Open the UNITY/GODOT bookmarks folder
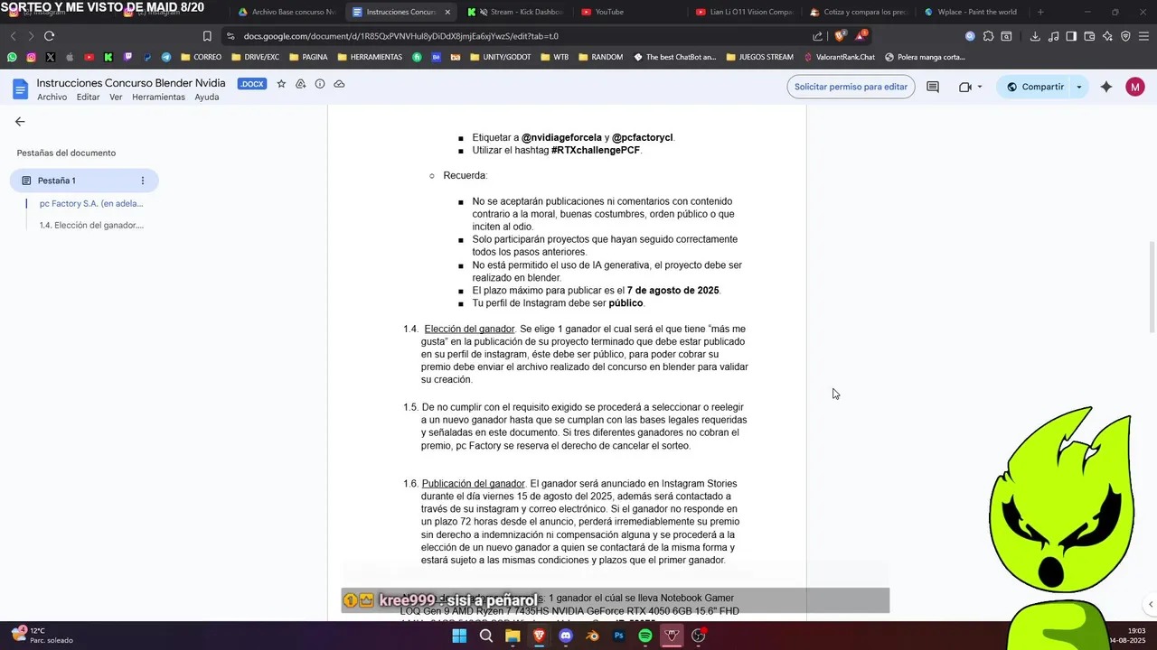The width and height of the screenshot is (1157, 650). 500,57
